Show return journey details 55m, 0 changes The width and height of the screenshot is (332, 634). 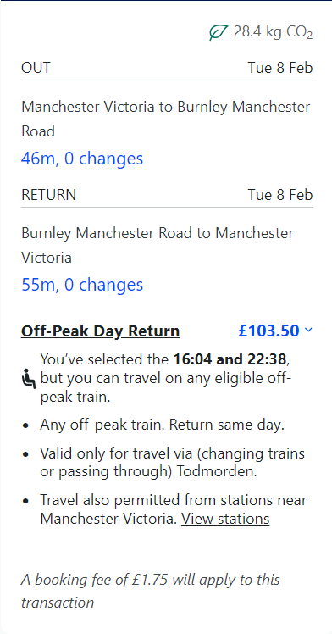(x=82, y=285)
